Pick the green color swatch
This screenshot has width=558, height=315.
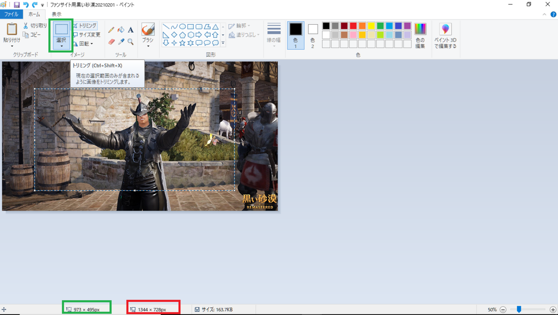380,26
